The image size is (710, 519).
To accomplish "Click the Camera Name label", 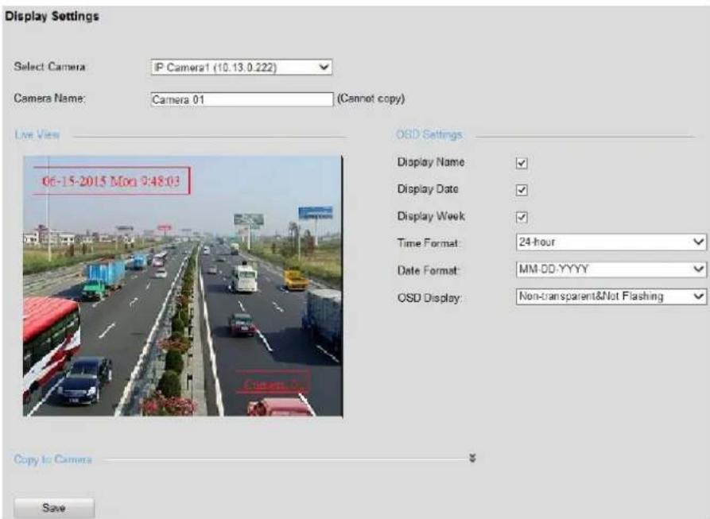I will 49,99.
